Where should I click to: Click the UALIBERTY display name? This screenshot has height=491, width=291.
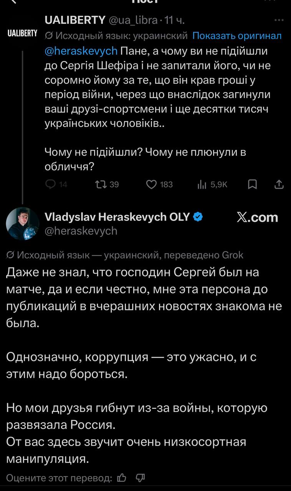coord(74,20)
